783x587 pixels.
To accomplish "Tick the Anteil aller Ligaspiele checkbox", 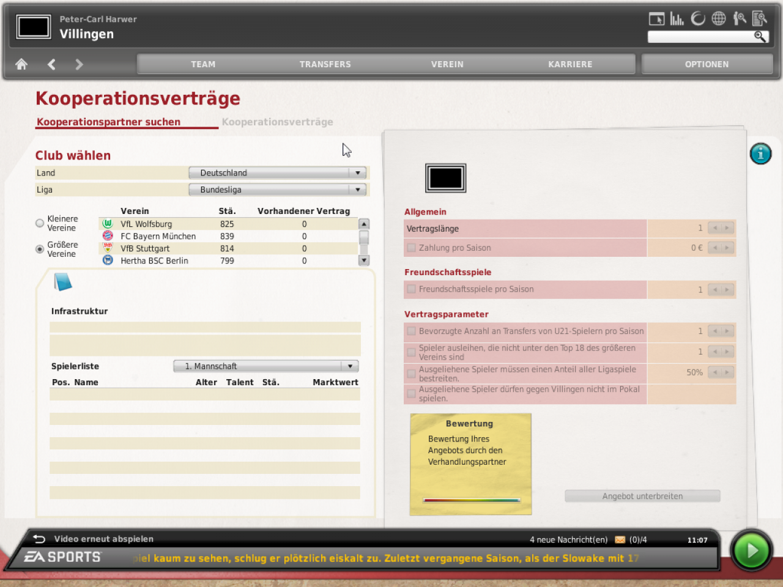I will coord(412,374).
